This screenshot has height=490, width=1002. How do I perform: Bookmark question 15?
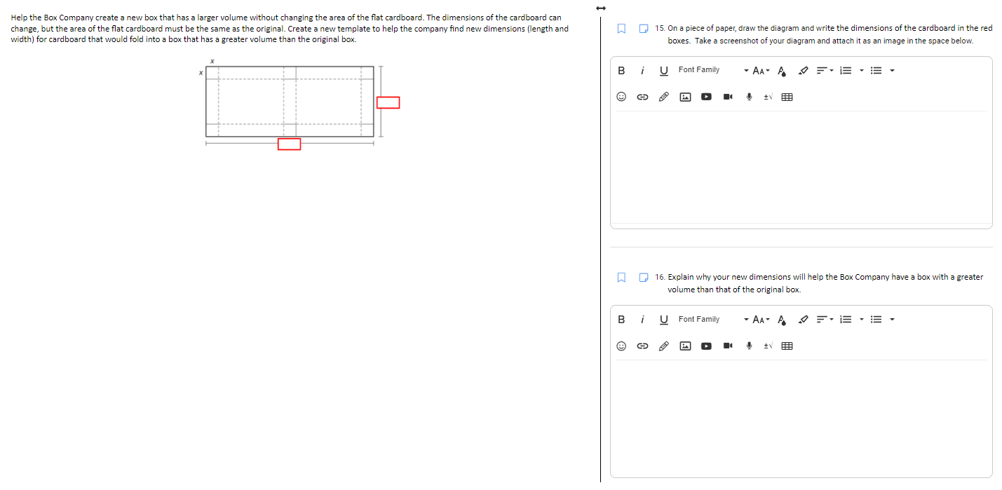pos(621,29)
